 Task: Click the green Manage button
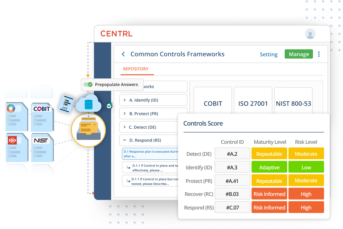[299, 54]
